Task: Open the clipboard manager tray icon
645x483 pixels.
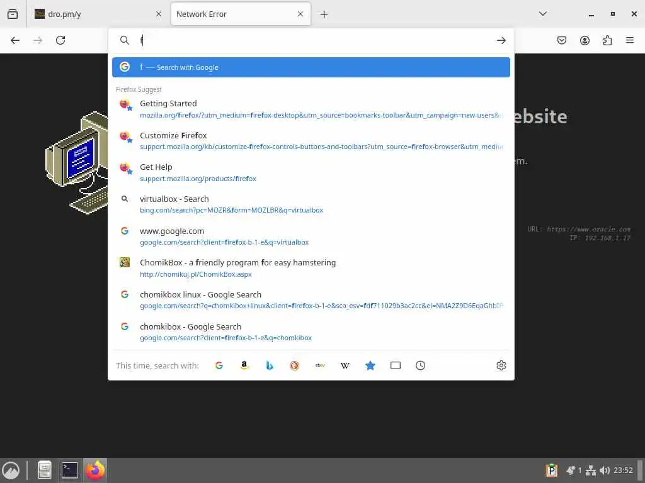Action: [552, 470]
